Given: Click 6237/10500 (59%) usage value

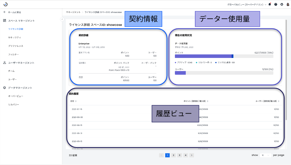Looking at the screenshot, I should 264,53.
